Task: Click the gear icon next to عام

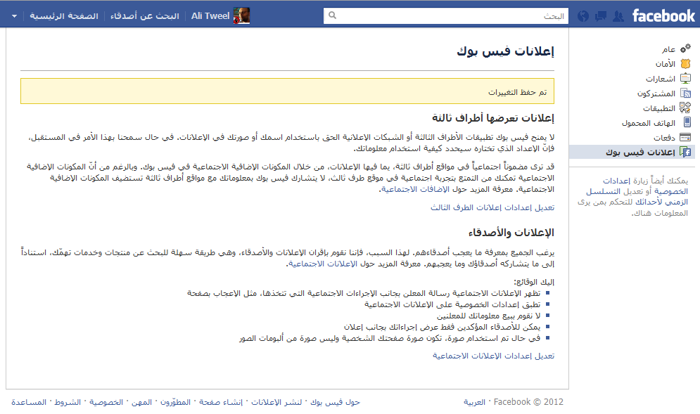Action: [x=685, y=49]
